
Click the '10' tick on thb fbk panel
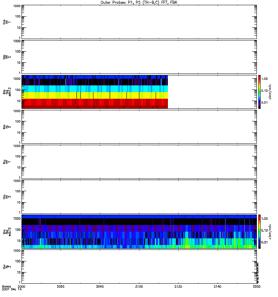tap(19, 101)
